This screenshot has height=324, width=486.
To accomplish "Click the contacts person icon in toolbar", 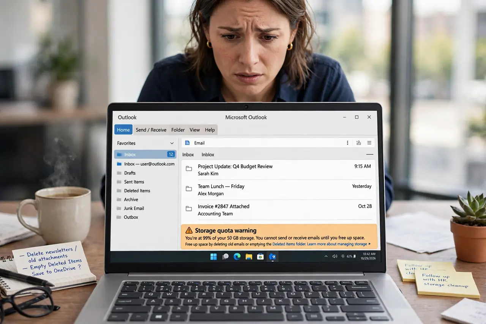I will [x=359, y=143].
